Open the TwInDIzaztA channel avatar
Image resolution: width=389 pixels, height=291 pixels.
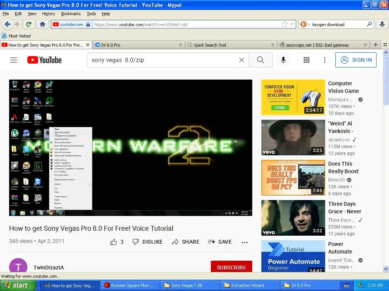(18, 266)
